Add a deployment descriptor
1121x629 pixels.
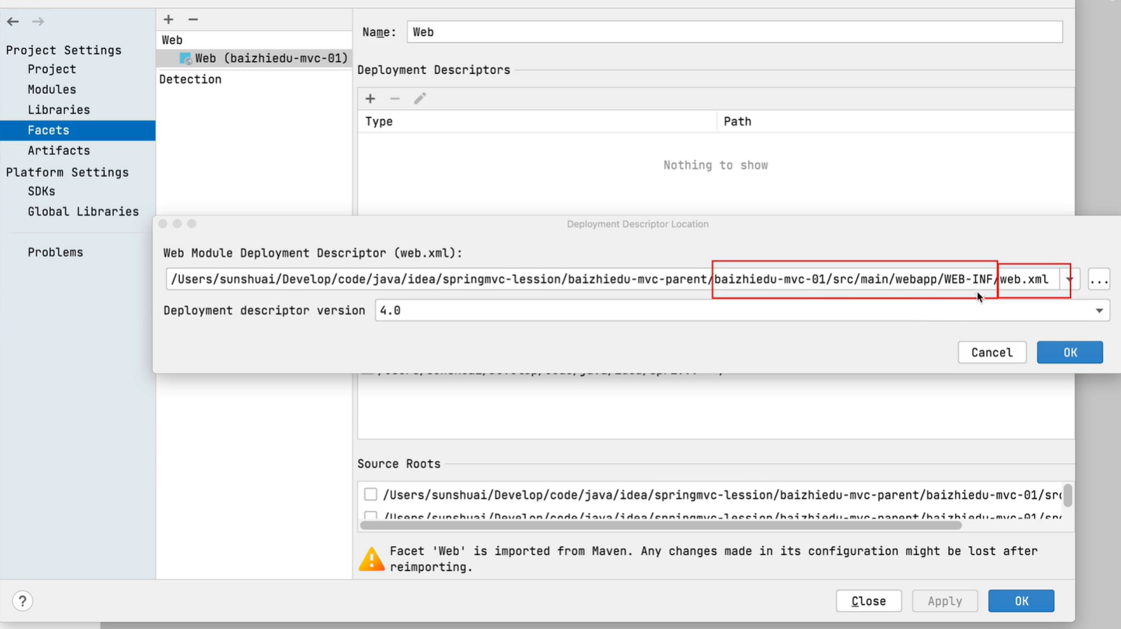[370, 99]
